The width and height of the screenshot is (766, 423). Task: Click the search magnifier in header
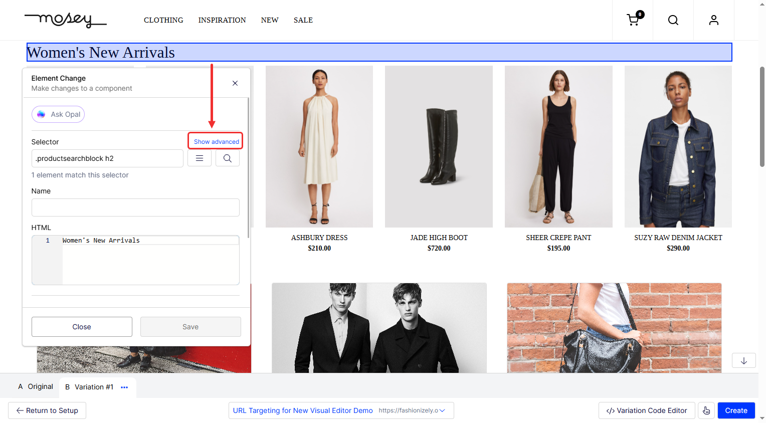pyautogui.click(x=673, y=20)
